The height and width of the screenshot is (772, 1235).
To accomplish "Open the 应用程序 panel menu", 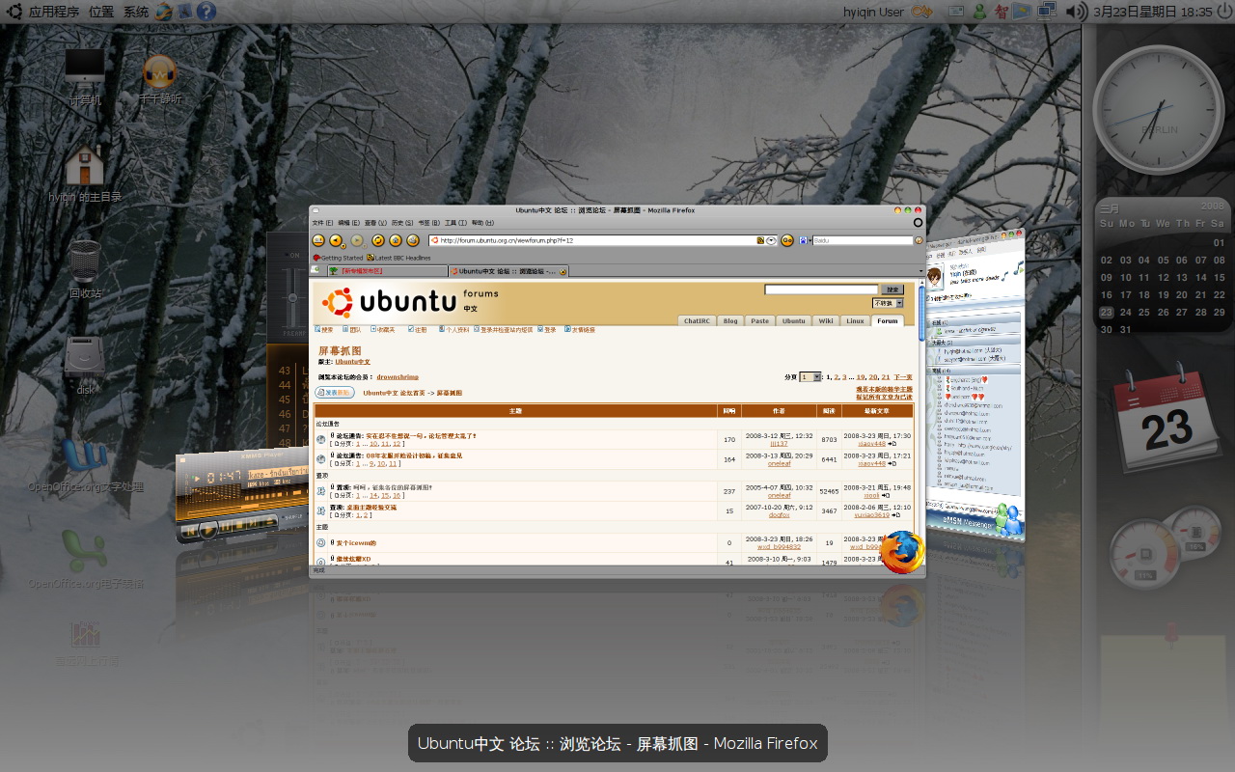I will point(54,12).
